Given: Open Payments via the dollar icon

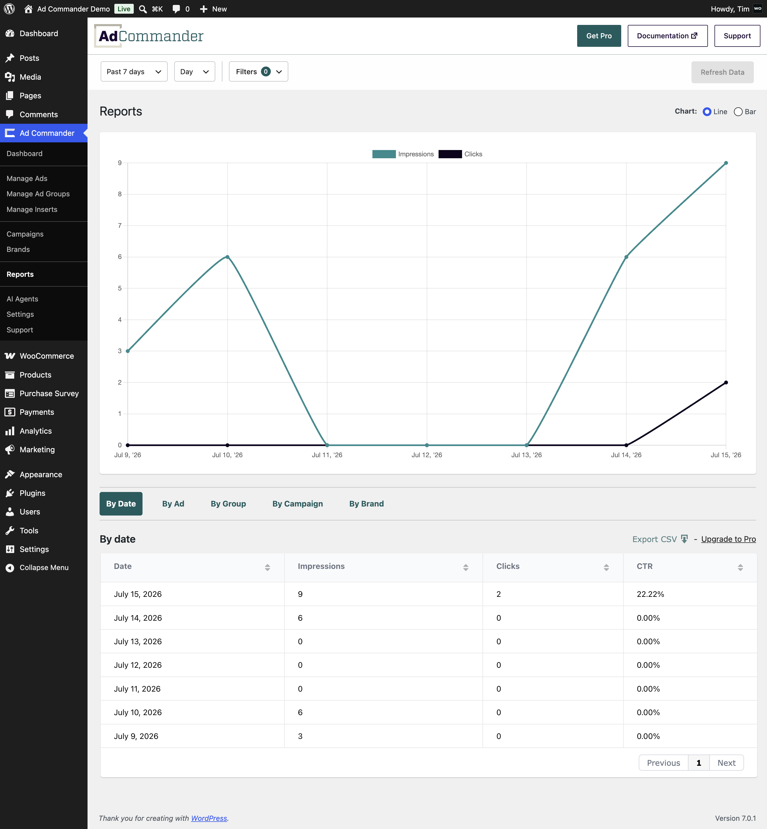Looking at the screenshot, I should coord(10,412).
